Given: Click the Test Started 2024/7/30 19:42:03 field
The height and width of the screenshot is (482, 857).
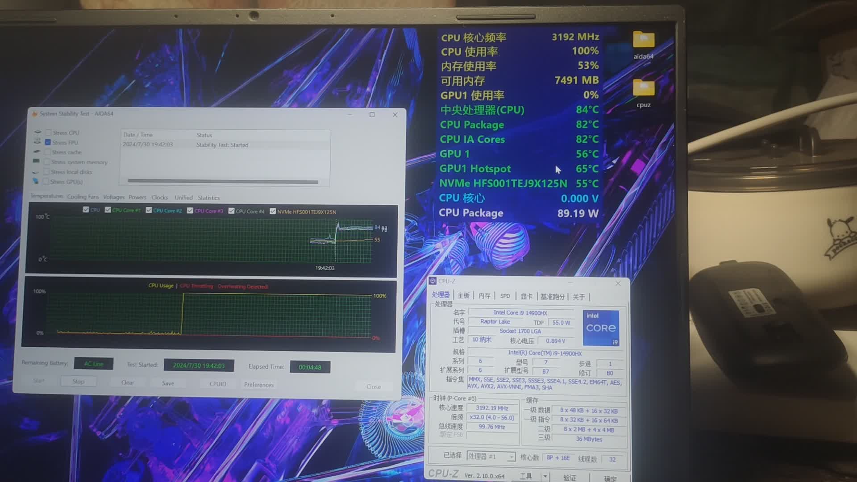Looking at the screenshot, I should pyautogui.click(x=199, y=365).
